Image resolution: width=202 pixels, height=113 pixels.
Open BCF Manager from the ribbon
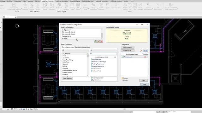[66, 6]
